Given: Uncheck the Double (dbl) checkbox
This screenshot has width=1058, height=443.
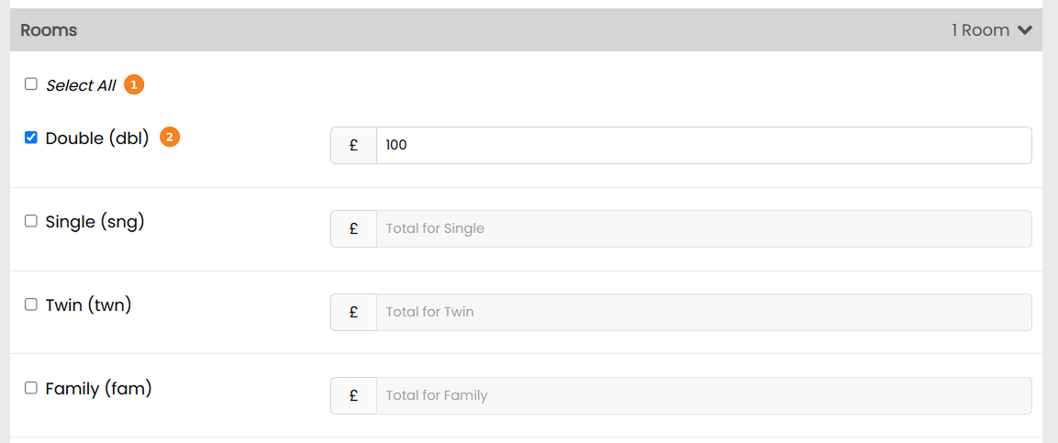Looking at the screenshot, I should (x=31, y=138).
